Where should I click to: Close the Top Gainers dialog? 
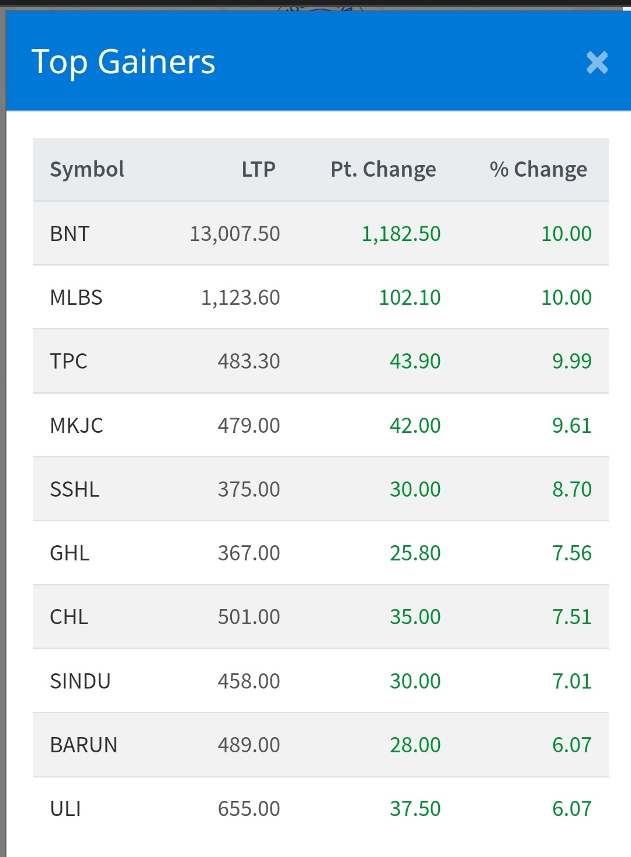point(597,63)
